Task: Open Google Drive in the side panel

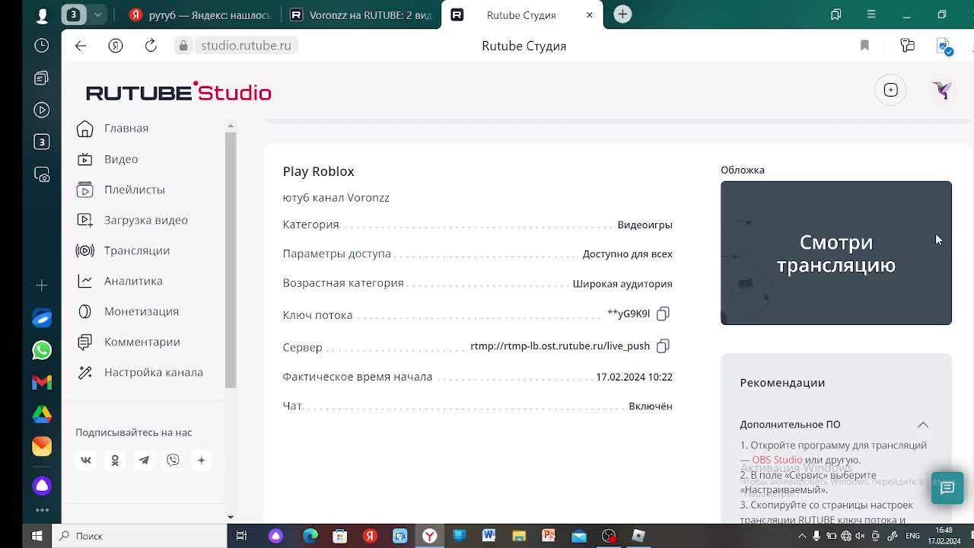Action: point(42,414)
